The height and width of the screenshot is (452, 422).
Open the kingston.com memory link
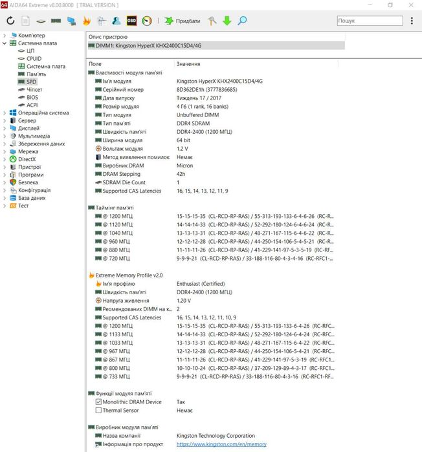pyautogui.click(x=221, y=444)
